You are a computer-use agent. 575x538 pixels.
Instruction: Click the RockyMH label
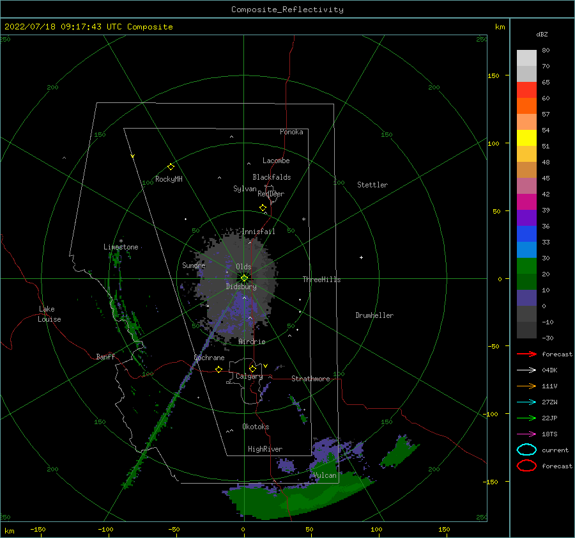169,179
